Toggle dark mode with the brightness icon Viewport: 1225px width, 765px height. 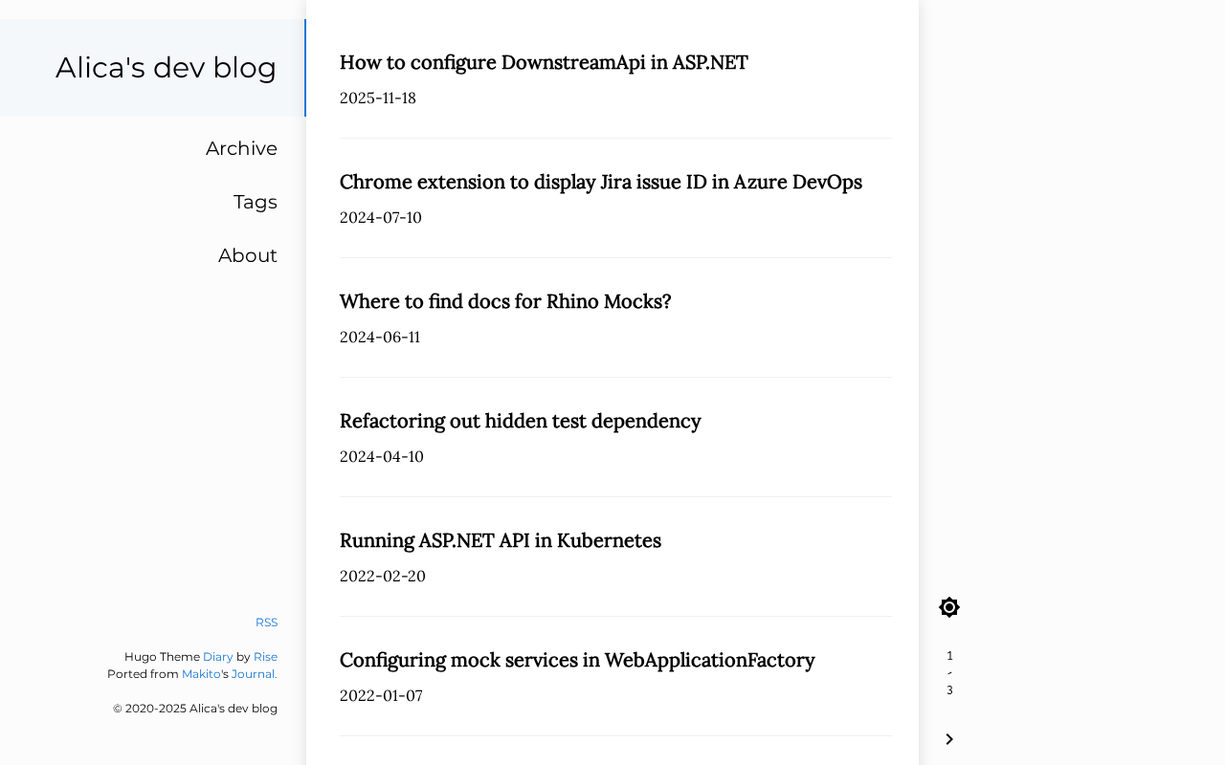[949, 607]
